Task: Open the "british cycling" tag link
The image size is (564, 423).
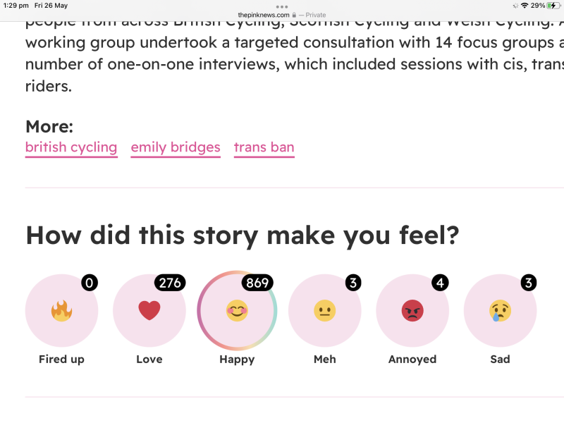Action: (x=71, y=147)
